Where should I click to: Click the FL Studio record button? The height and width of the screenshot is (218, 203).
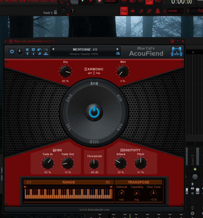click(99, 1)
